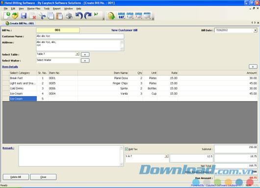Open the Select Table dropdown arrow

tap(78, 54)
